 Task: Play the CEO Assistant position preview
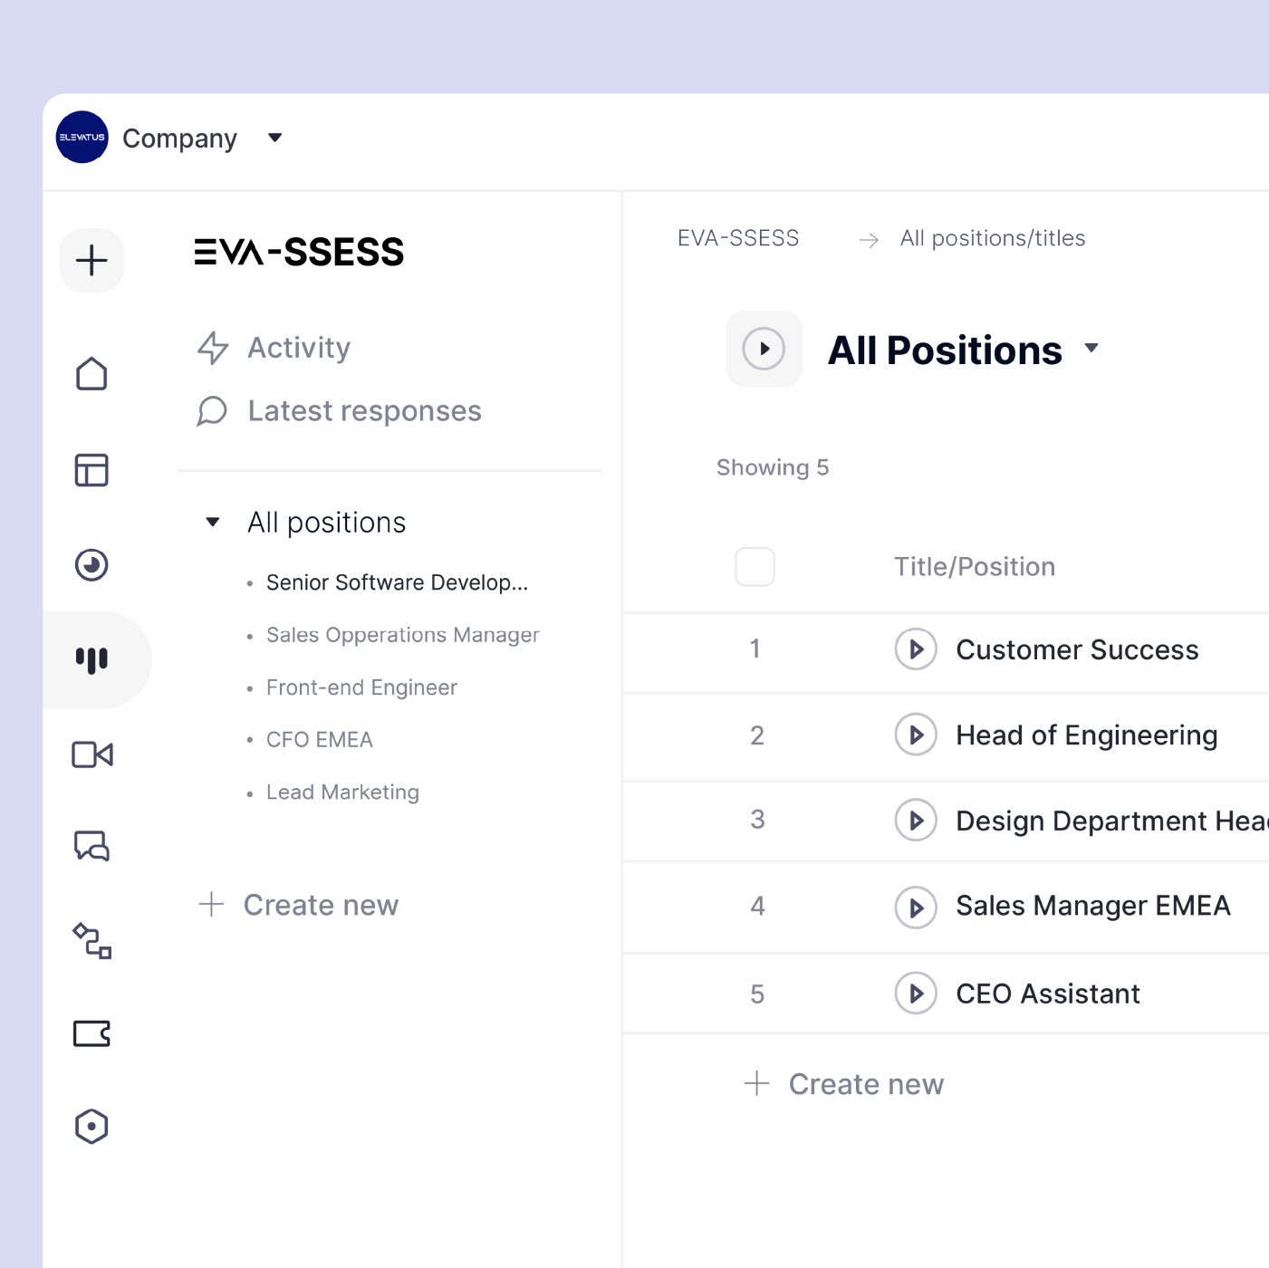pos(916,993)
